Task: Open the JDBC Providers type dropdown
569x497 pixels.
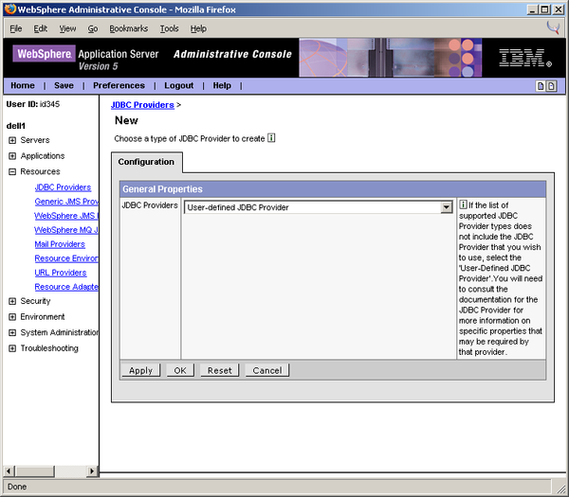Action: tap(319, 207)
